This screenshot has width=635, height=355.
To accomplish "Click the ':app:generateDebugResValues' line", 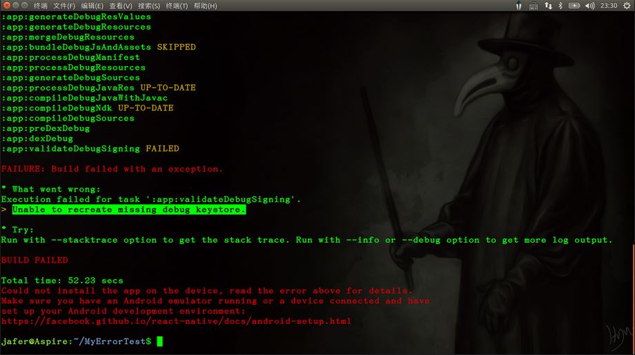I will tap(76, 17).
